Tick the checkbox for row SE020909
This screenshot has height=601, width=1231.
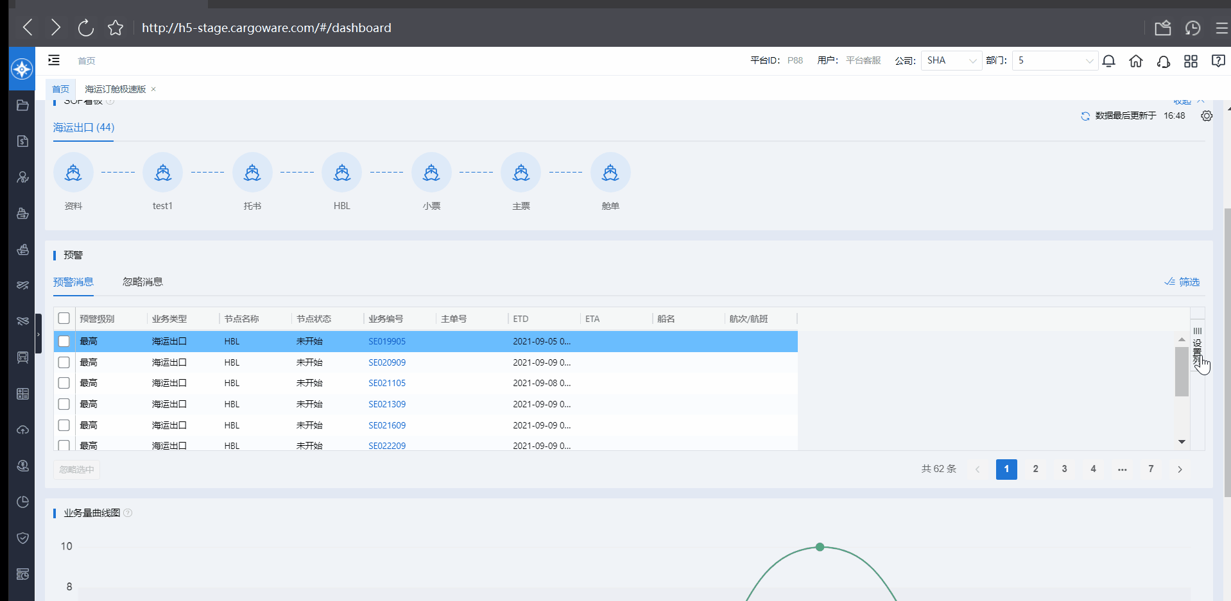(x=64, y=362)
